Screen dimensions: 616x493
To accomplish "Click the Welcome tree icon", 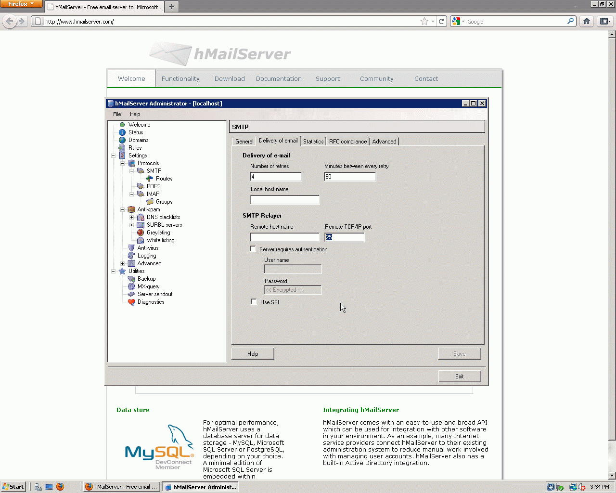I will (x=122, y=125).
